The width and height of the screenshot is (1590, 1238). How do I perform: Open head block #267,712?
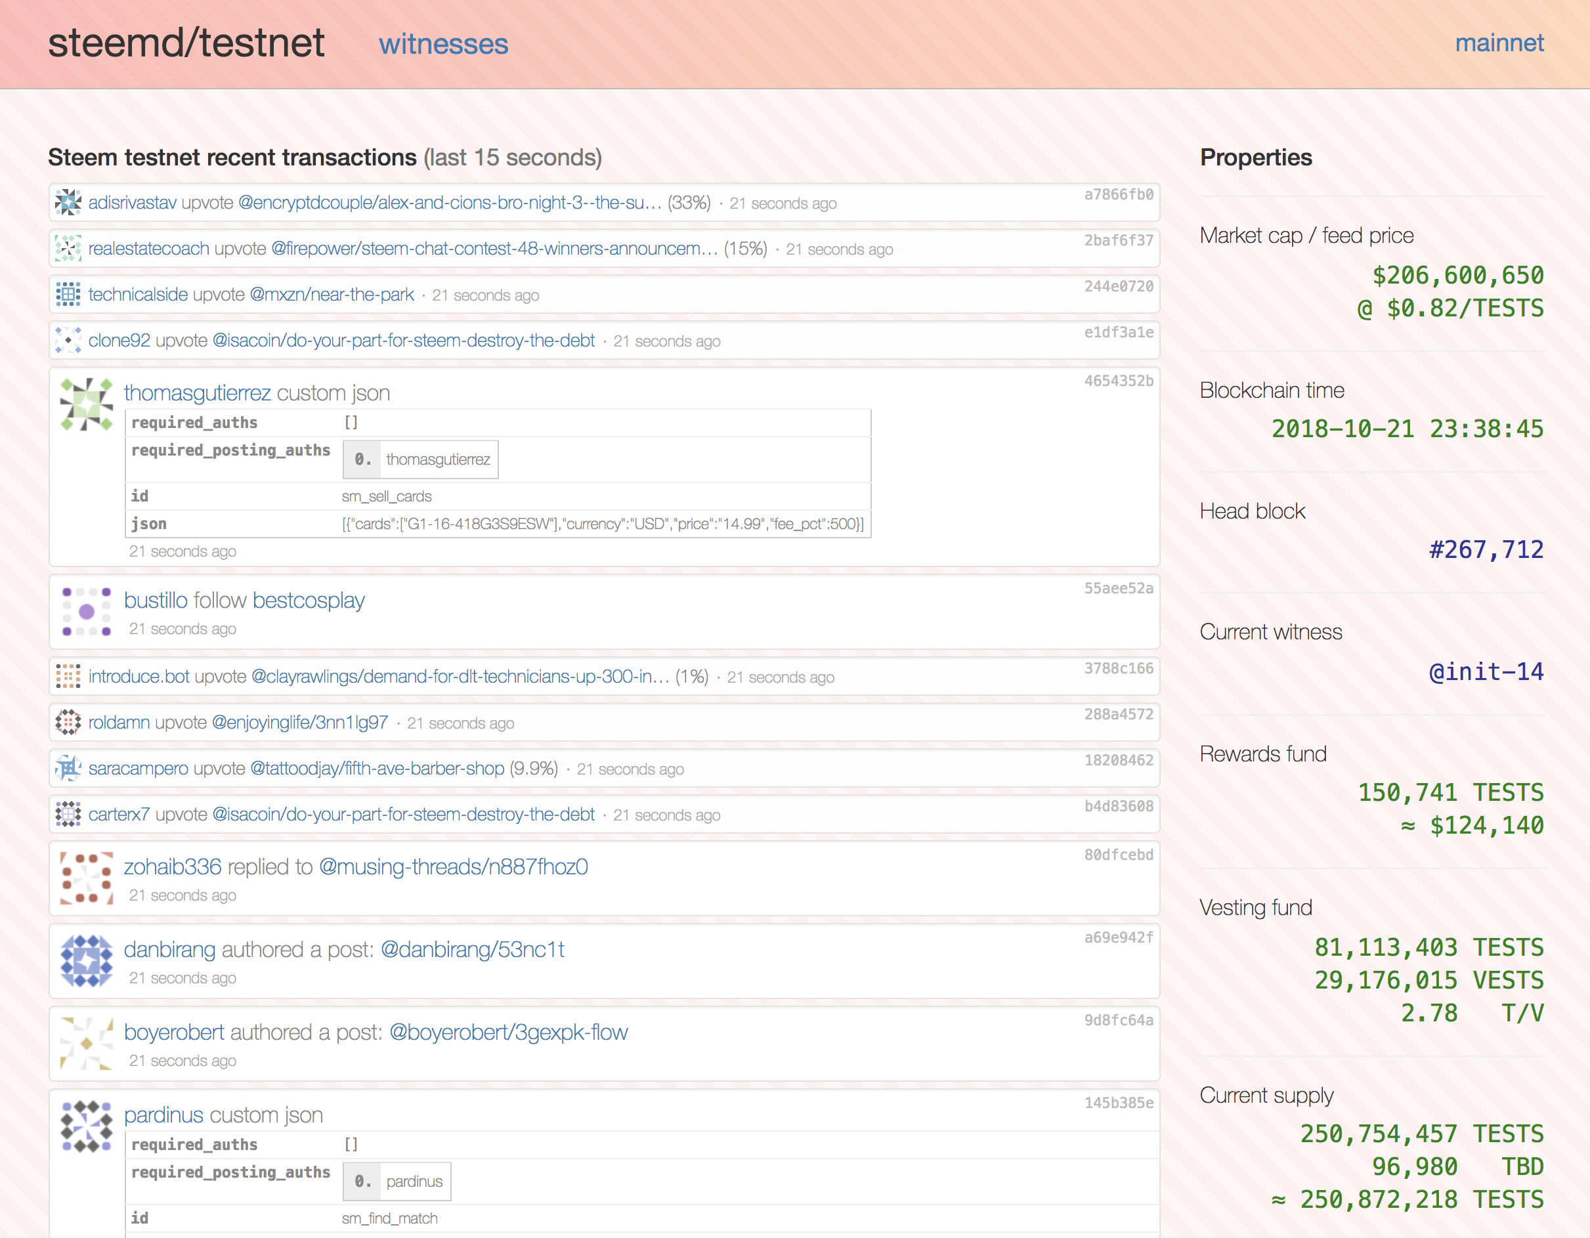click(1487, 549)
